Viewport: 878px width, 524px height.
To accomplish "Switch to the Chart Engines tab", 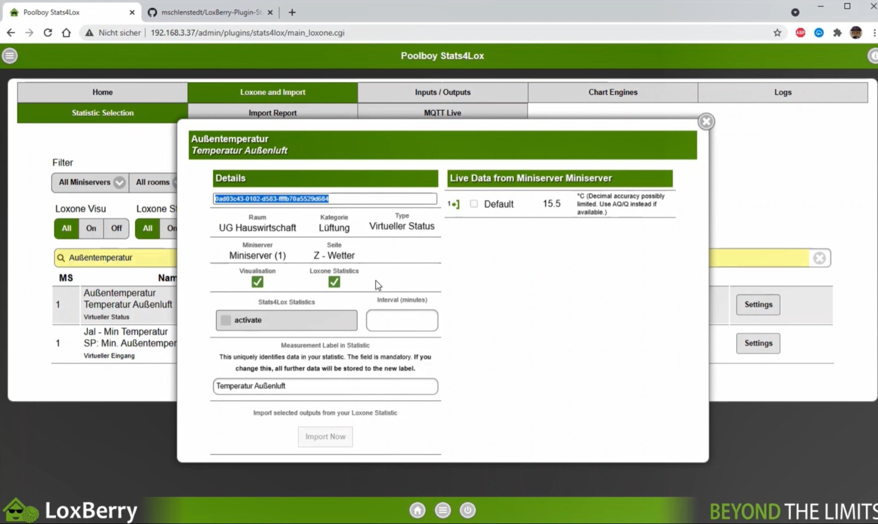I will tap(612, 92).
